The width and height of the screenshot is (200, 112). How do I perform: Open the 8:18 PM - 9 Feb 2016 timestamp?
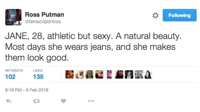27,90
